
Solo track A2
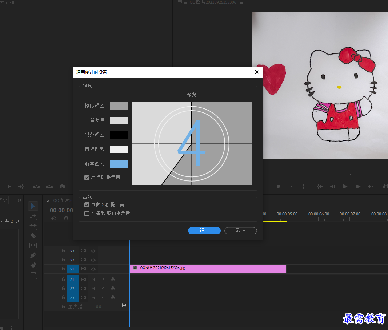coord(103,289)
